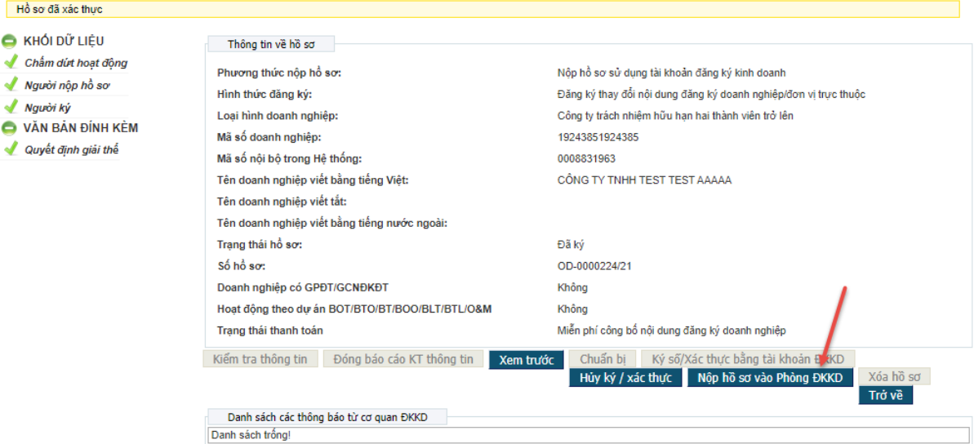Click the checkmark beside Chấm dứt hoạt động
Screen dimensions: 974x444
point(11,62)
